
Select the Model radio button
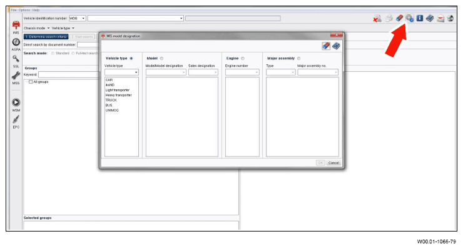[161, 58]
